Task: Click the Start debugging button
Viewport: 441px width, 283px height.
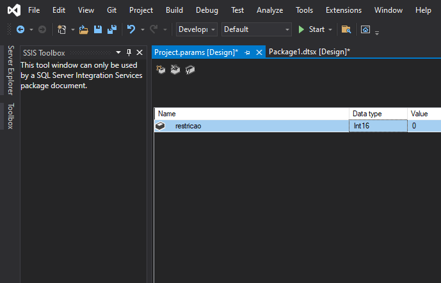Action: [x=312, y=29]
